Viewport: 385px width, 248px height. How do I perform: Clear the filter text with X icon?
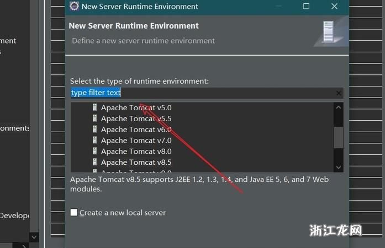339,93
